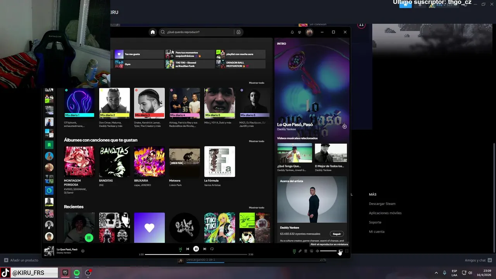
Task: Open liked songs heart card in Recientes
Action: (x=150, y=227)
